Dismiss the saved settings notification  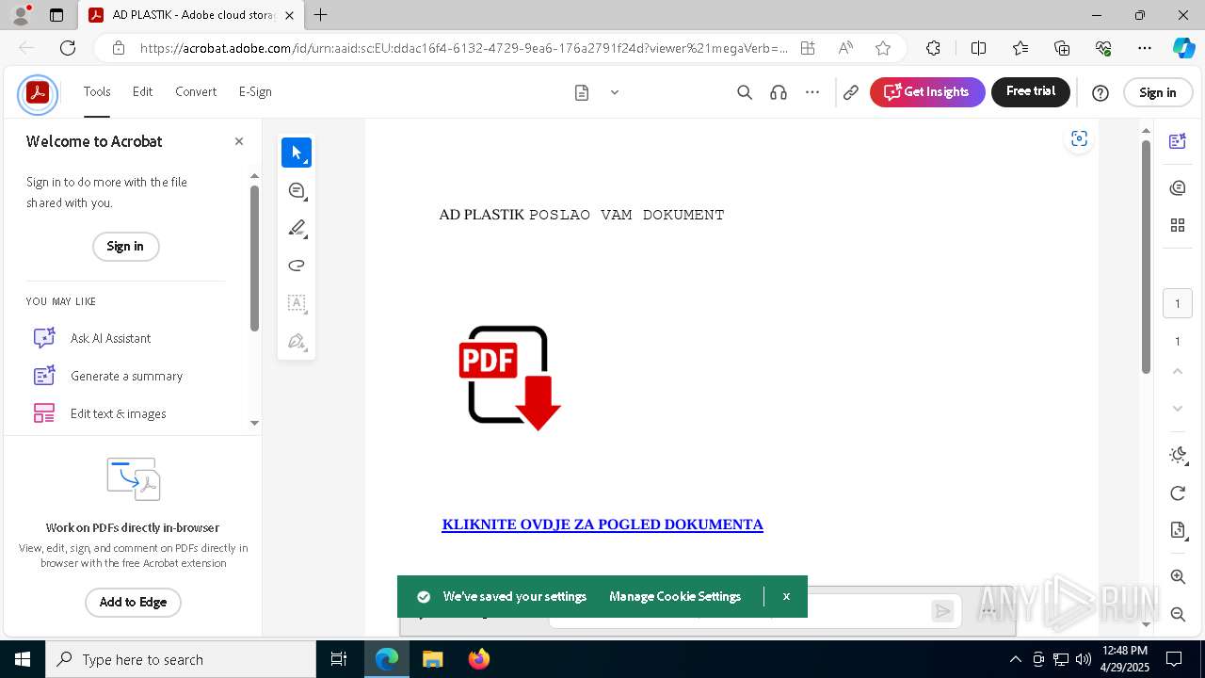[786, 597]
